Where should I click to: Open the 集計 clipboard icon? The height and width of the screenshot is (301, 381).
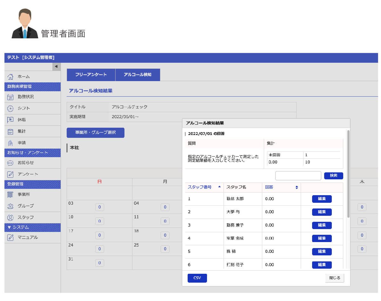[10, 131]
